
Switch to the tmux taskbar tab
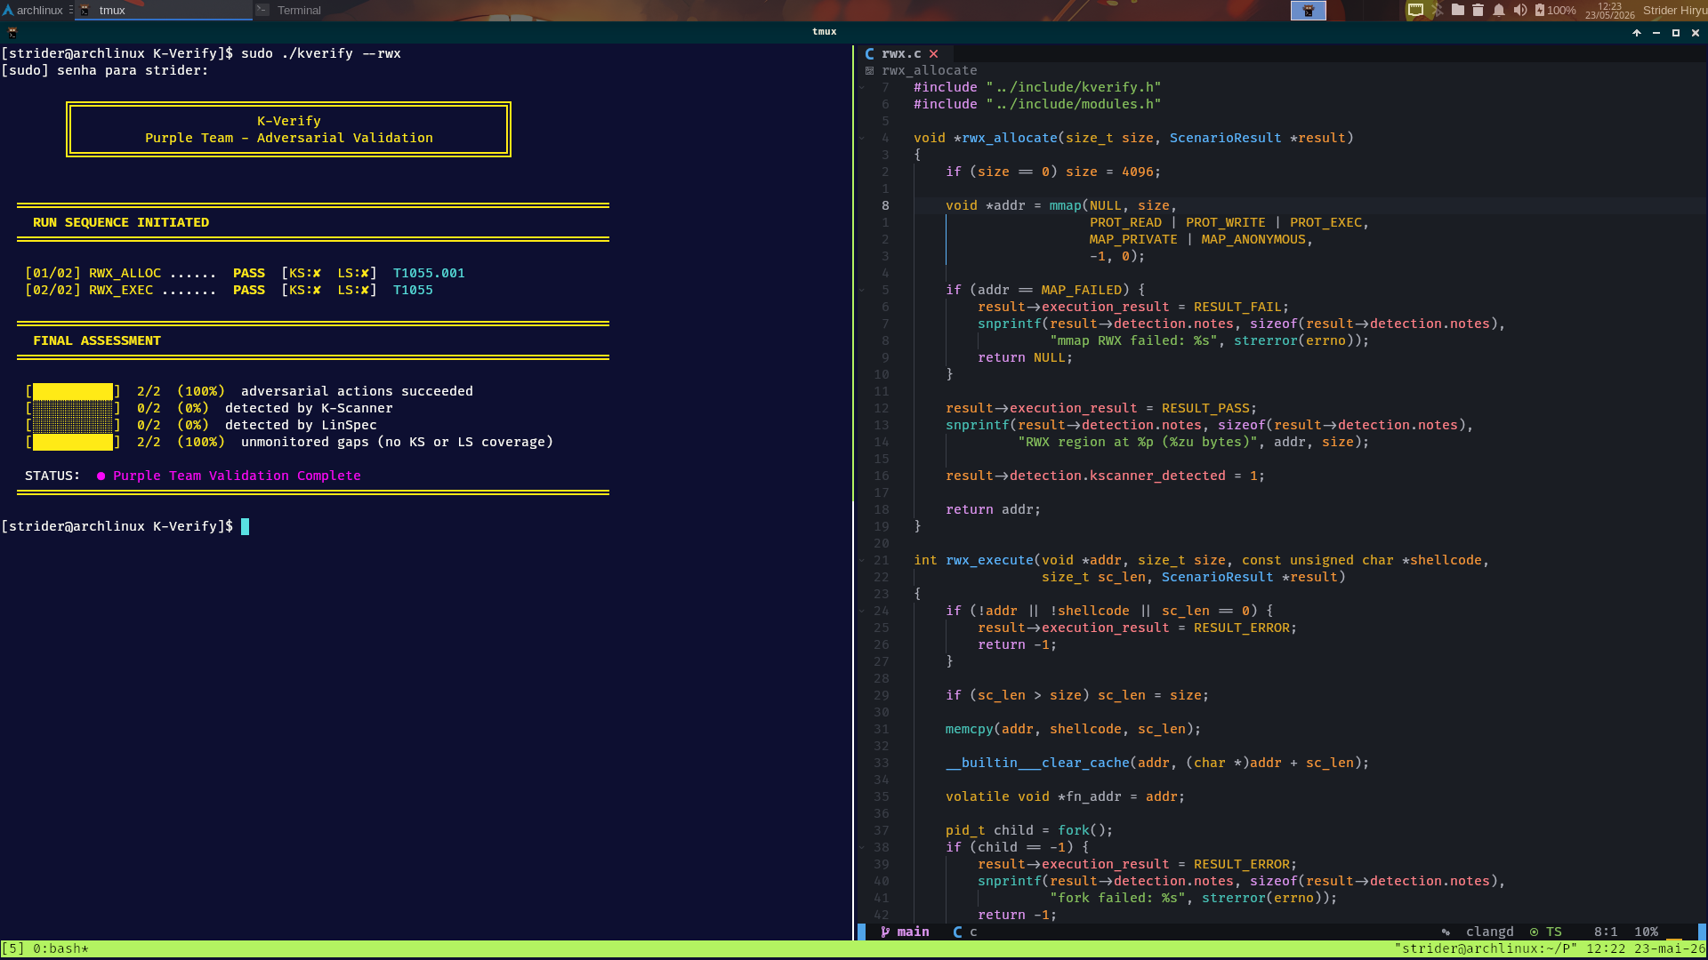[x=164, y=10]
